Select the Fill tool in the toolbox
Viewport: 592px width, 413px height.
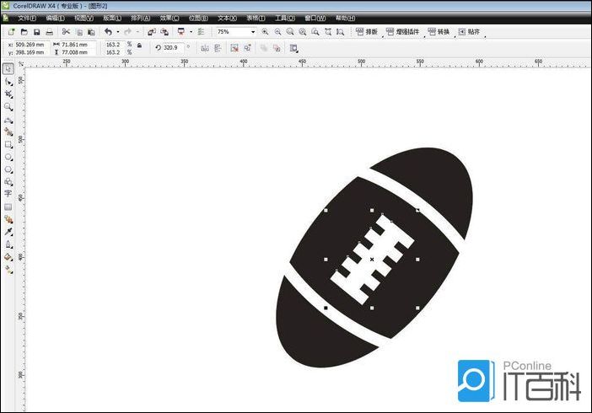tap(8, 257)
